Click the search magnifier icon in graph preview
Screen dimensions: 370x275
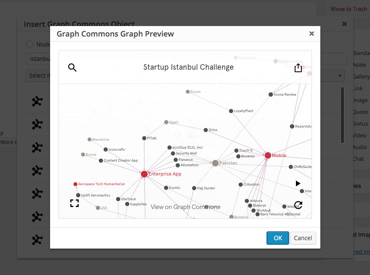[72, 68]
